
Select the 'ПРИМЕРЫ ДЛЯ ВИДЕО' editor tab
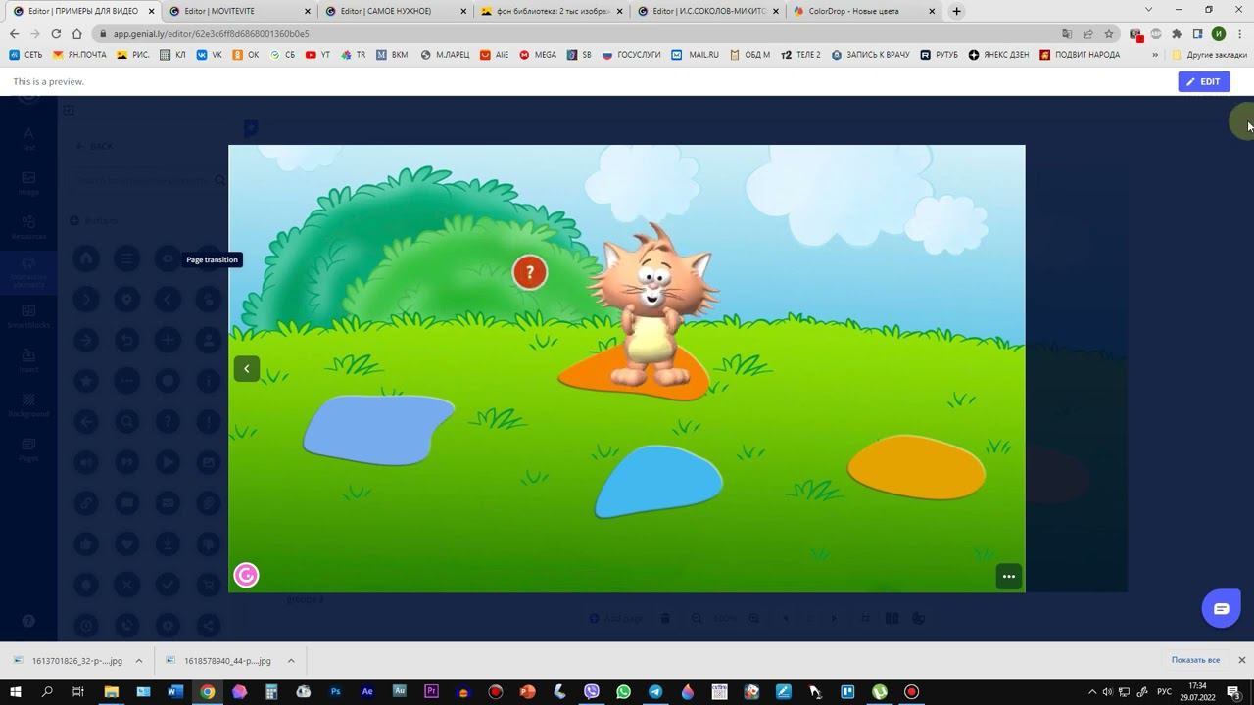[x=82, y=11]
